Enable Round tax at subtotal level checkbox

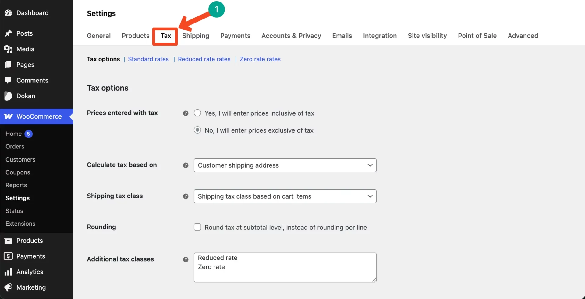(x=197, y=227)
